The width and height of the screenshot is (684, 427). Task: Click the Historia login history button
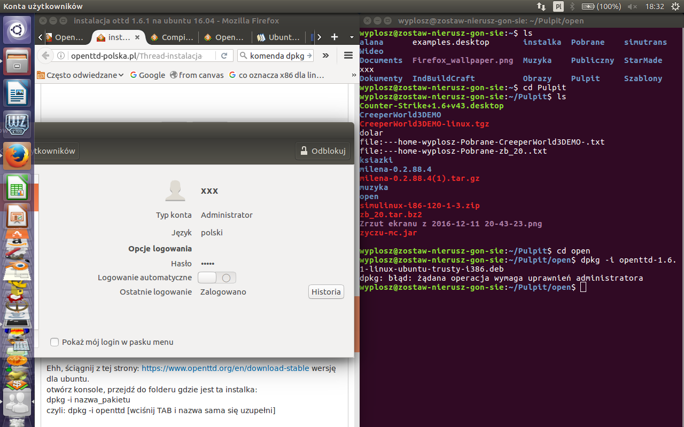click(326, 292)
